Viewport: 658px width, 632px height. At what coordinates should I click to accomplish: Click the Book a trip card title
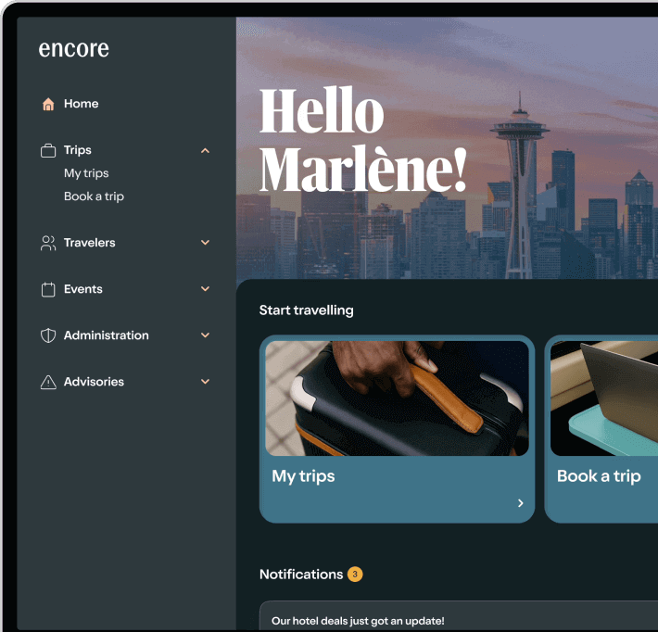[x=599, y=476]
